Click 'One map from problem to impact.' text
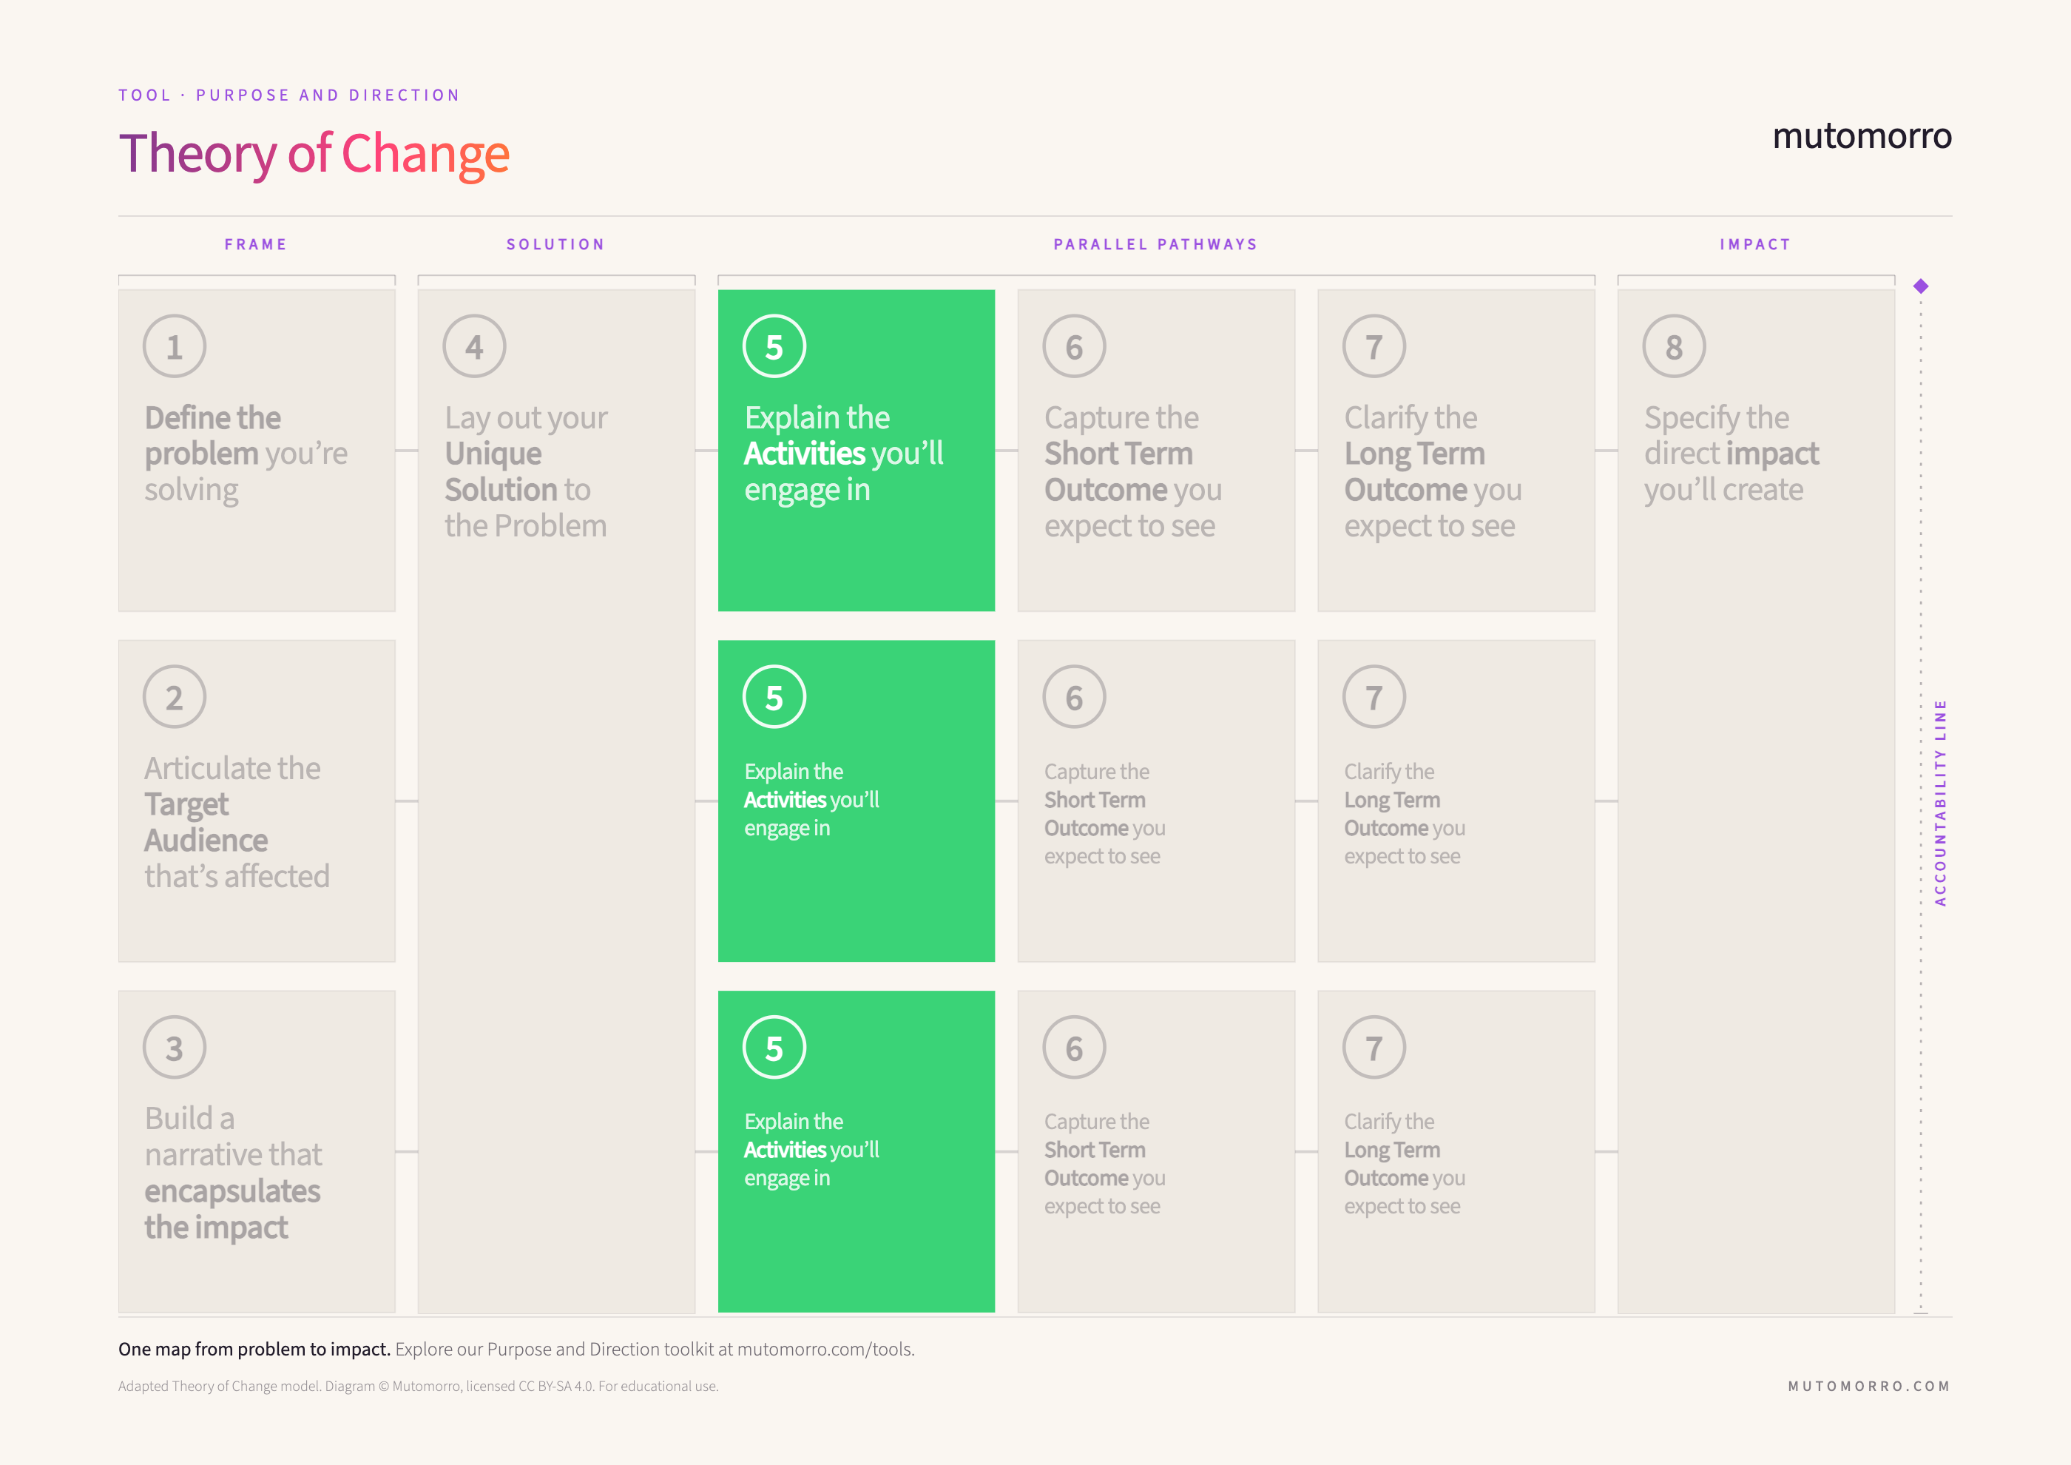This screenshot has width=2071, height=1465. click(x=254, y=1349)
